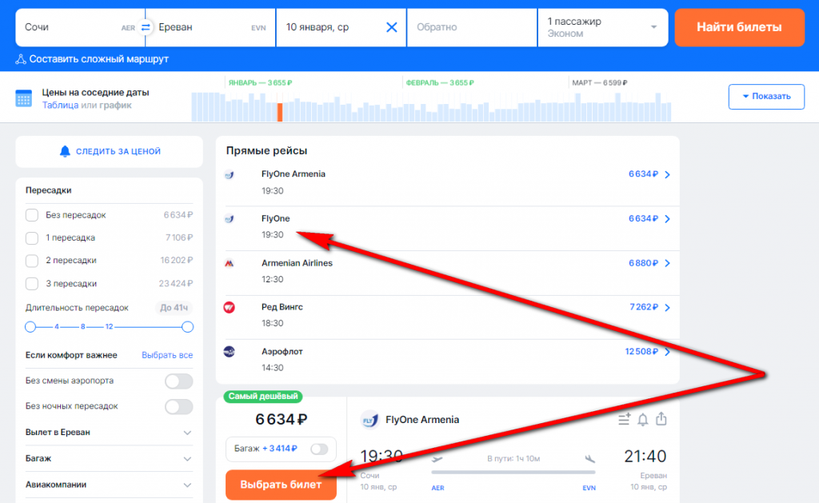
Task: Expand Багаж filter section
Action: coord(109,458)
